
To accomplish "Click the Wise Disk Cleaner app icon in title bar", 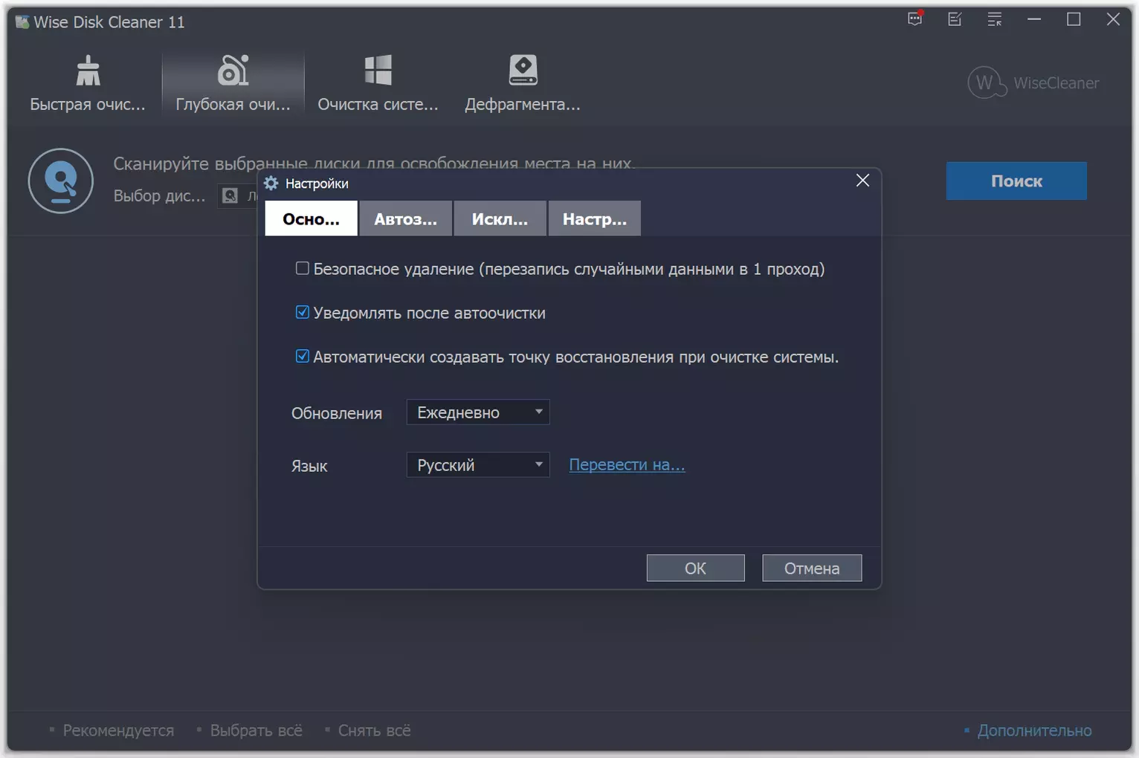I will (22, 22).
